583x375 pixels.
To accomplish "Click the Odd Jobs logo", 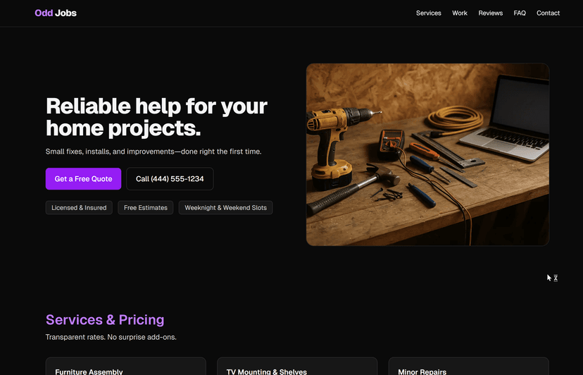I will click(x=56, y=13).
